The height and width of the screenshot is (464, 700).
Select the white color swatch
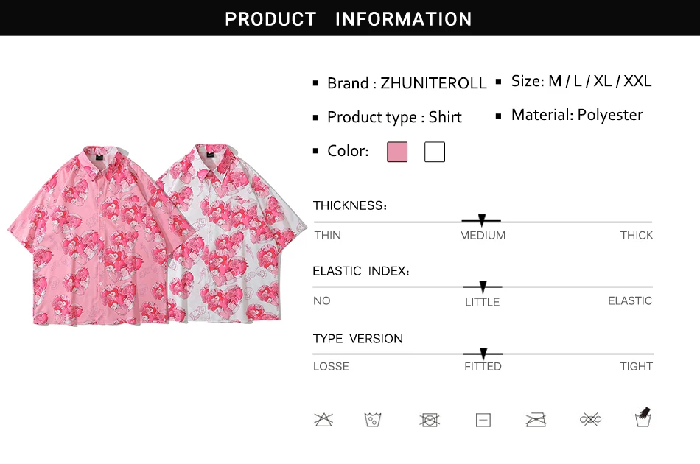coord(435,152)
